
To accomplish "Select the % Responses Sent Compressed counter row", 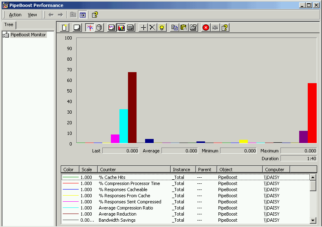I will 130,202.
